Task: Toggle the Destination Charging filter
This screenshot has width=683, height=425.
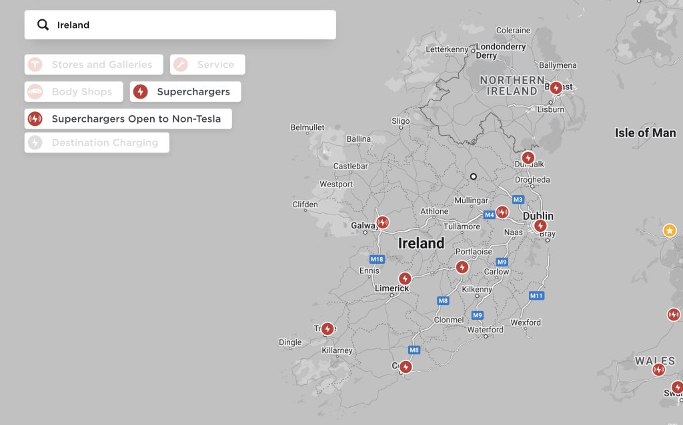Action: tap(97, 143)
